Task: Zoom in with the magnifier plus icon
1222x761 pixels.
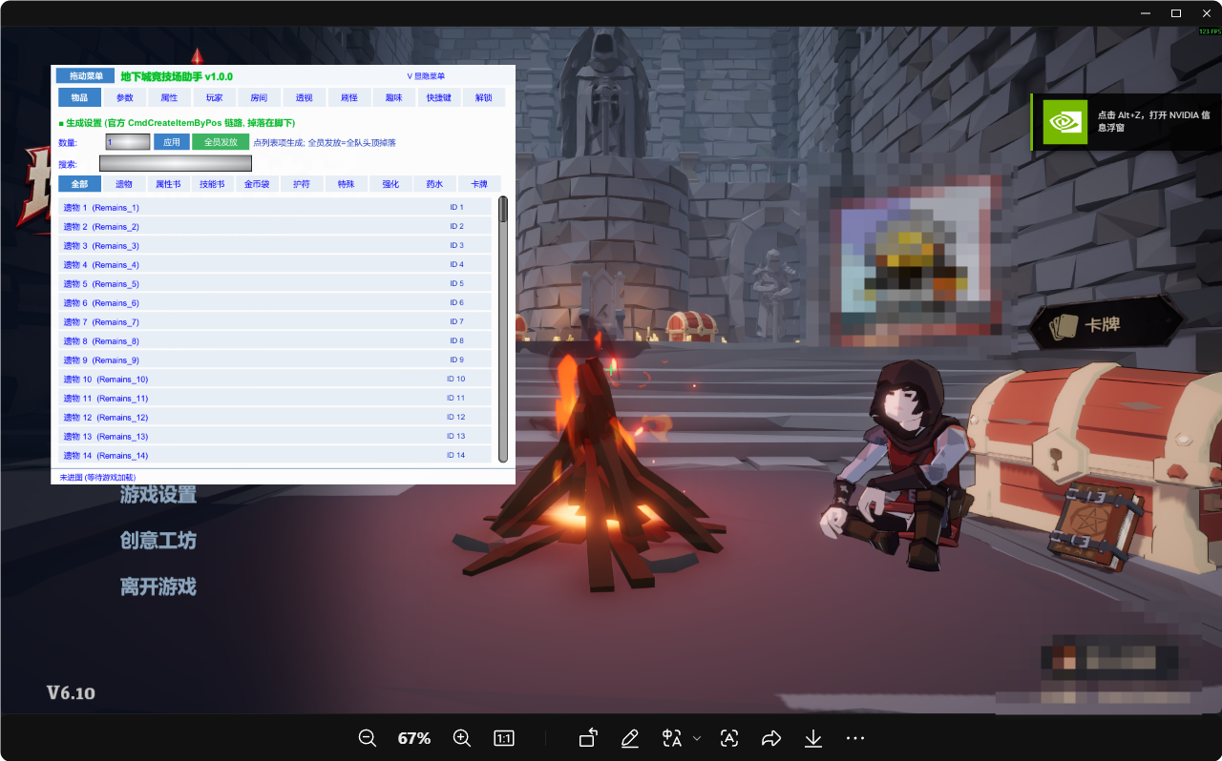Action: click(x=462, y=738)
